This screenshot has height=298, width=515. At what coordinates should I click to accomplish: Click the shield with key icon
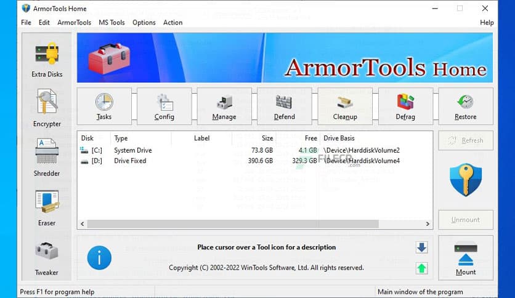[x=465, y=180]
